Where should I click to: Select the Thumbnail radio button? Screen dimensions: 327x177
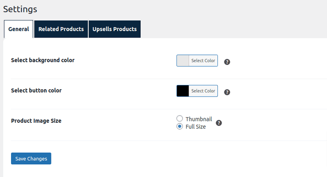point(179,119)
